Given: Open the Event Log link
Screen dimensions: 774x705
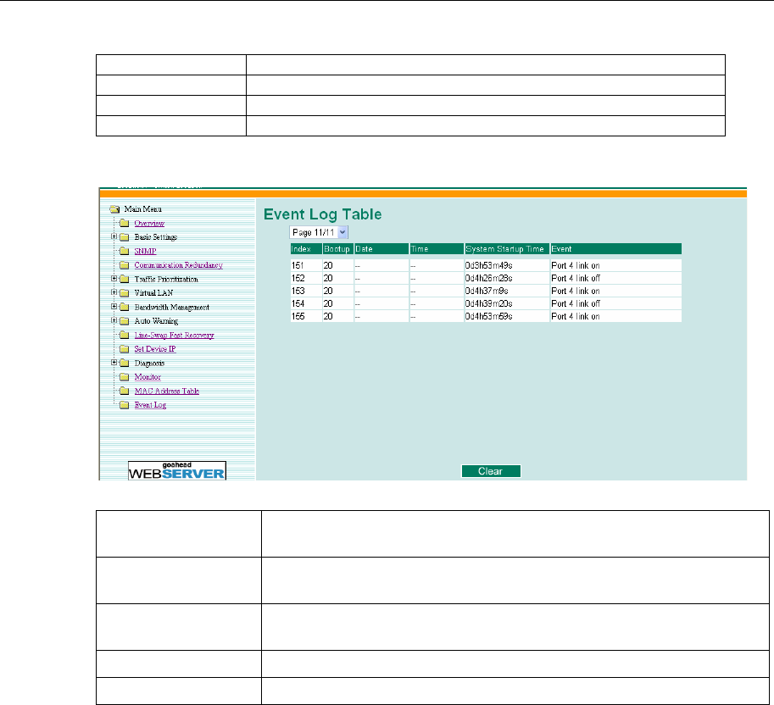Looking at the screenshot, I should tap(150, 405).
